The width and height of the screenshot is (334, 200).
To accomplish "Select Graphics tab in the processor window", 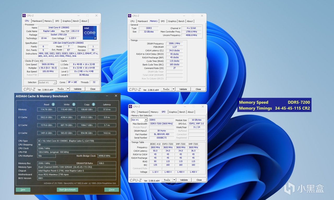I will 67,21.
